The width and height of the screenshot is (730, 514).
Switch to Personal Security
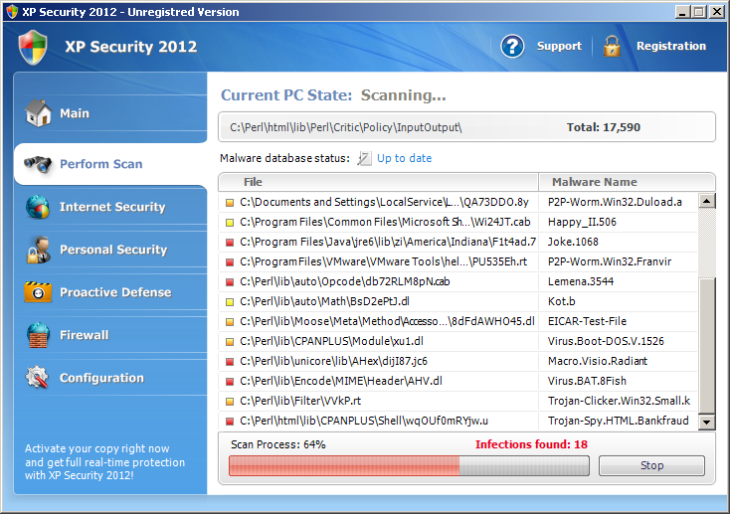110,250
